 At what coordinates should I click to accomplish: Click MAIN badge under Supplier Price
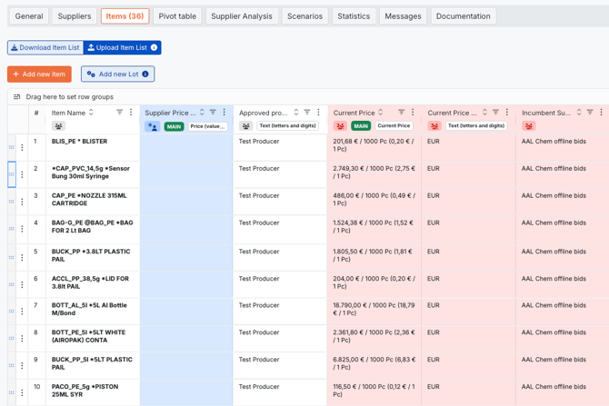[174, 126]
